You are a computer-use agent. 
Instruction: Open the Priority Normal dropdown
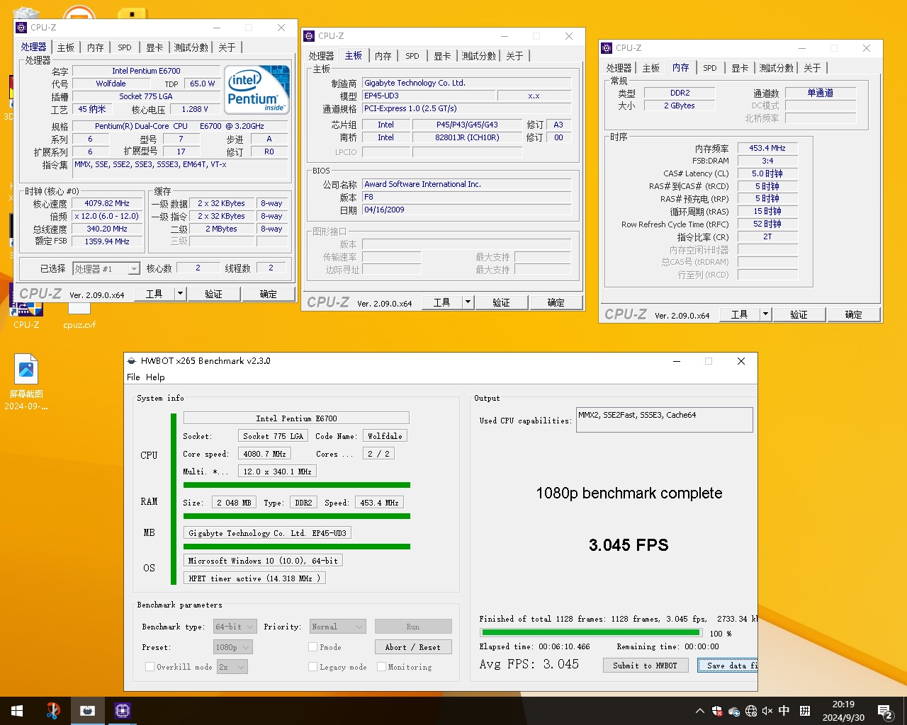tap(338, 627)
